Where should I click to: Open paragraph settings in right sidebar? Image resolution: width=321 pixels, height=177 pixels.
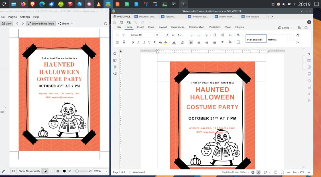(309, 54)
